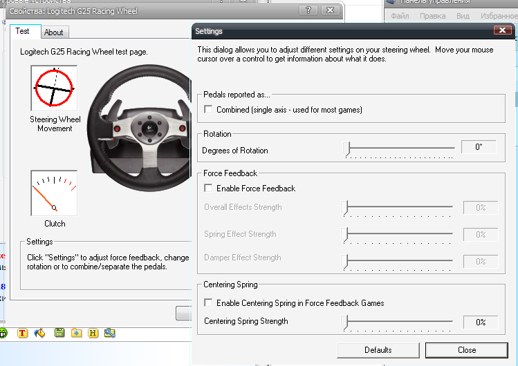Click the envelope with key icon

pos(110,333)
